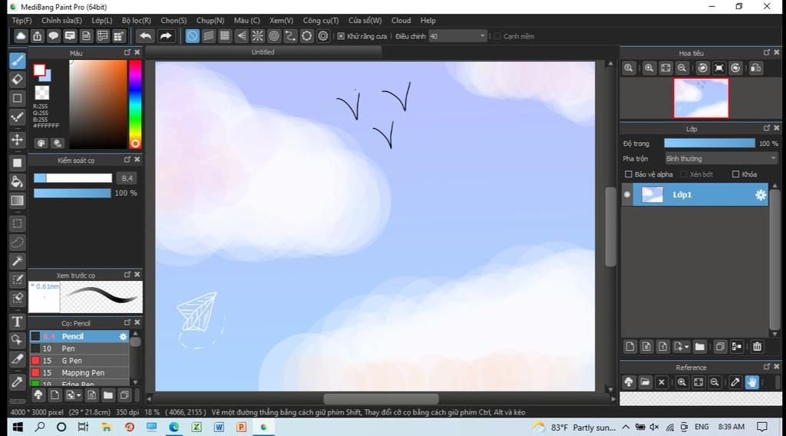Choose the Mapping Pen brush

pos(79,372)
